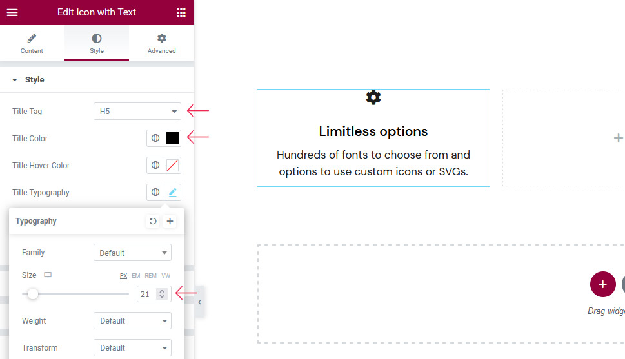
Task: Open the empty Title Hover Color swatch
Action: pyautogui.click(x=173, y=165)
